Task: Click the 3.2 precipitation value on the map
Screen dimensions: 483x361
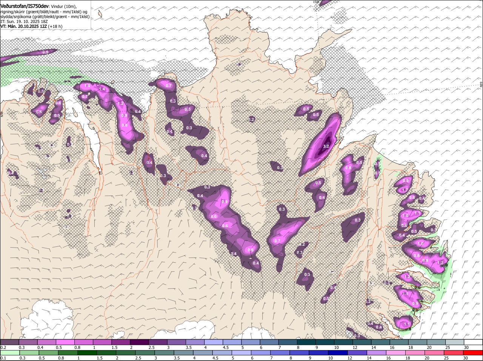Action: 326,146
